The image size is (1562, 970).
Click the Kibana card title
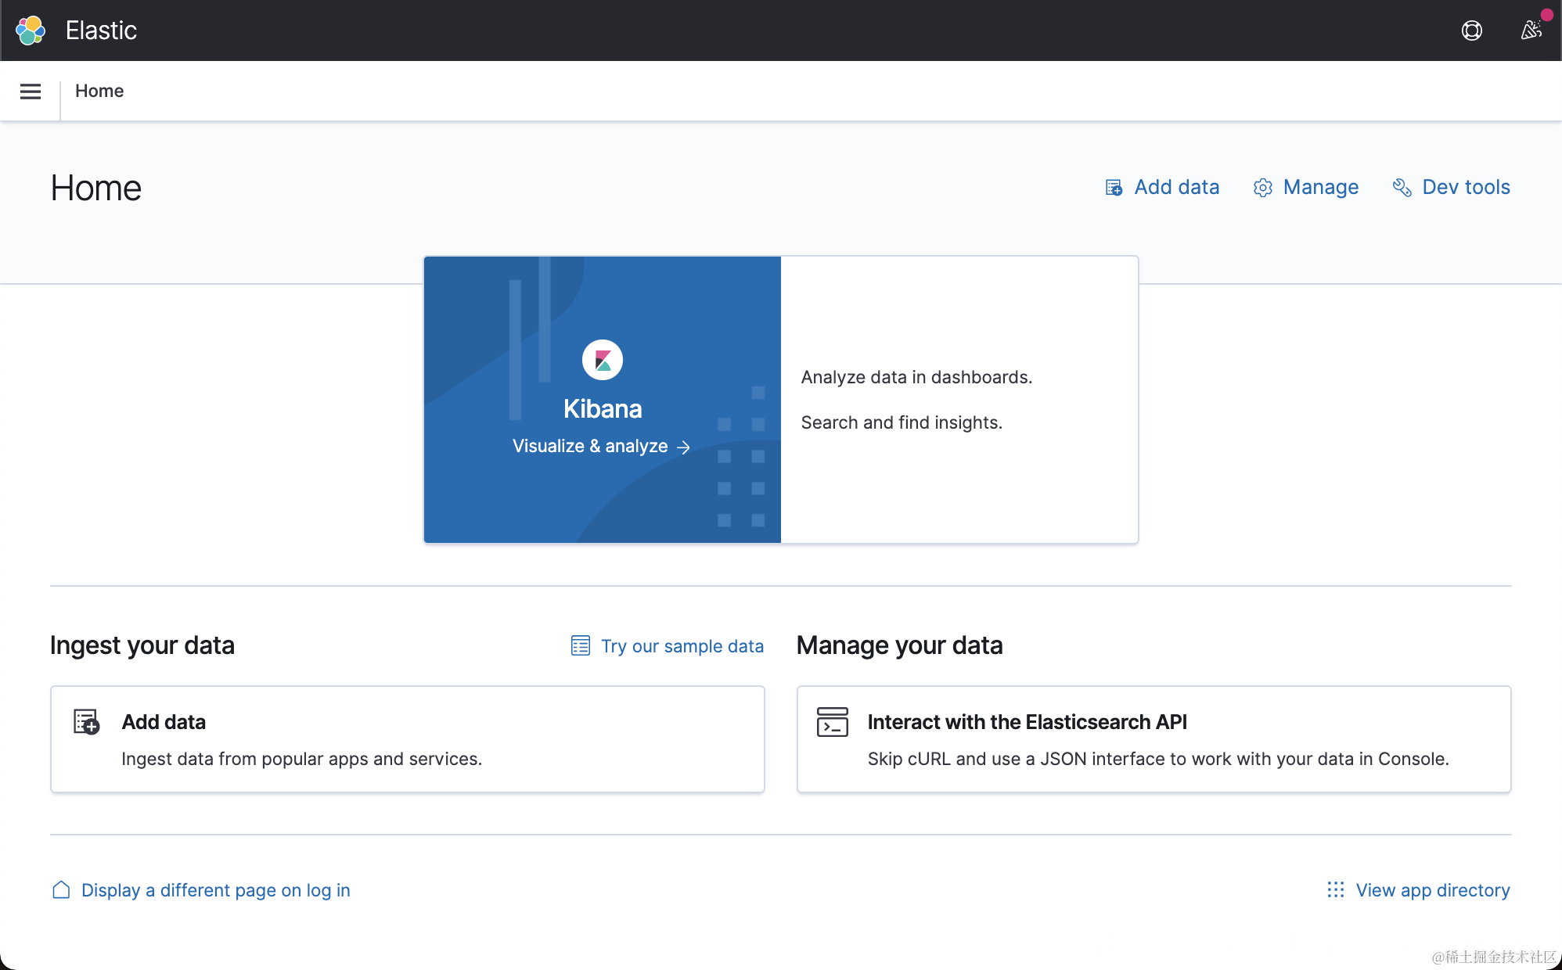(x=603, y=408)
